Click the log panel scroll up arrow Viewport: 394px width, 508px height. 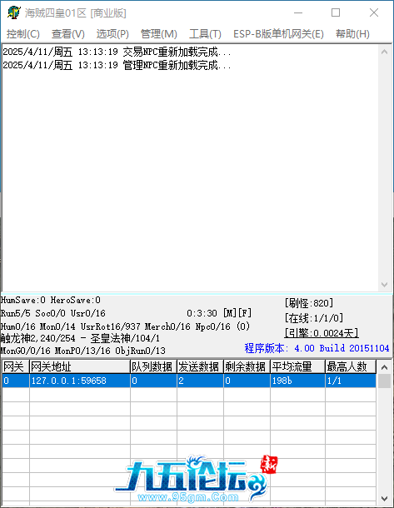[x=385, y=52]
